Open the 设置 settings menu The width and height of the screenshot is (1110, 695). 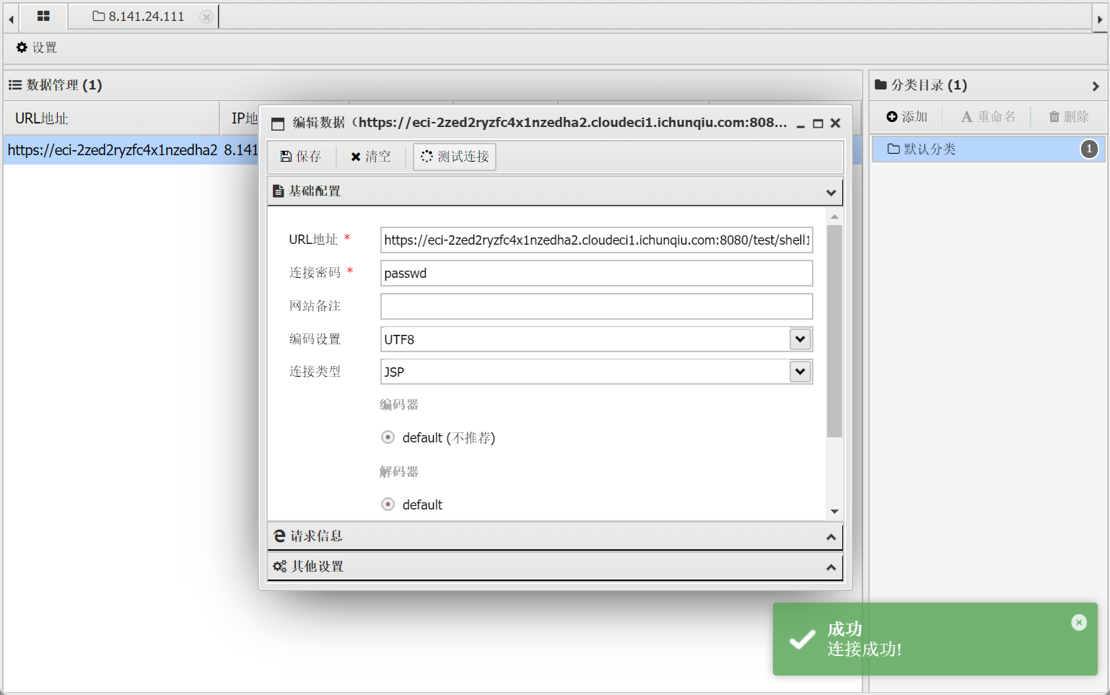[37, 48]
